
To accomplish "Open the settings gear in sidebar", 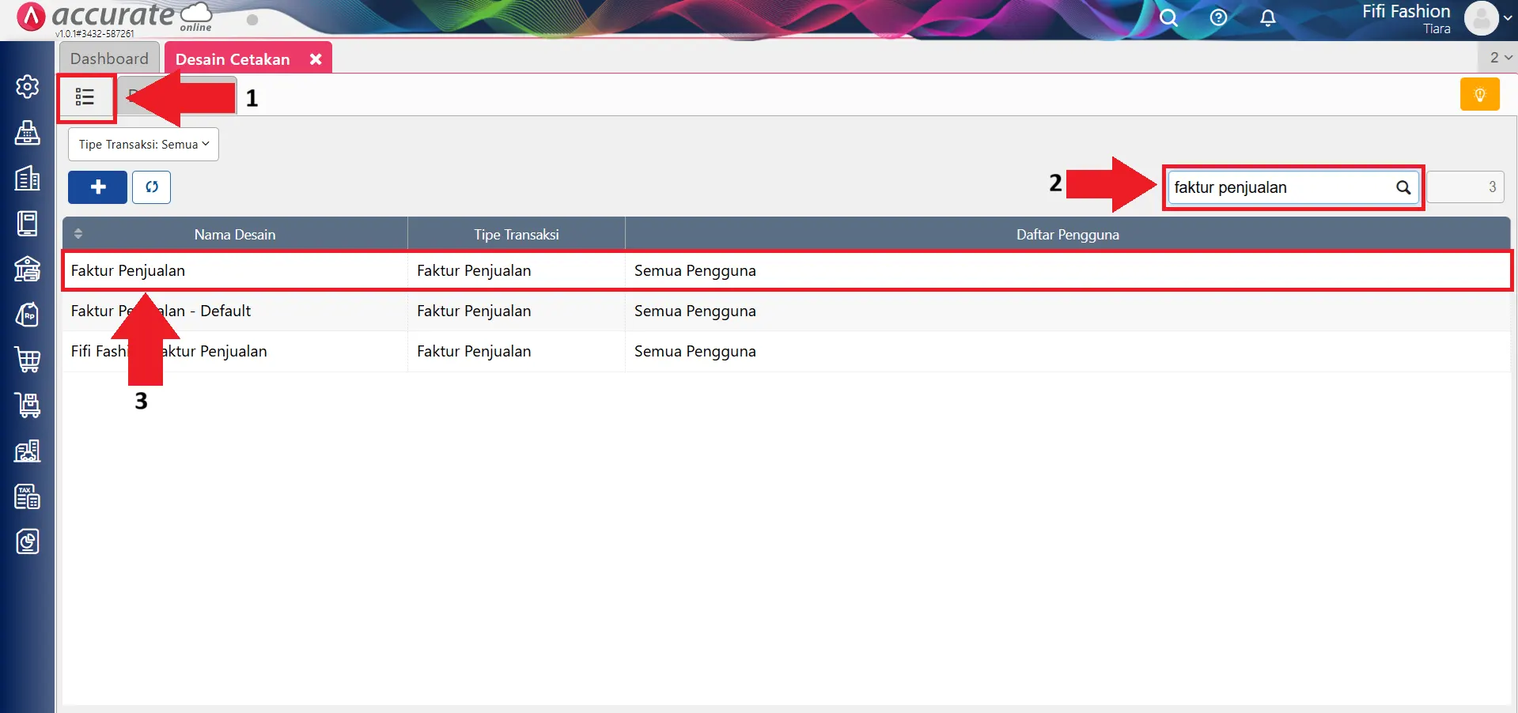I will coord(28,86).
